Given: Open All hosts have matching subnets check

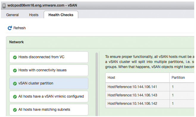Looking at the screenshot, I should click(x=49, y=110).
